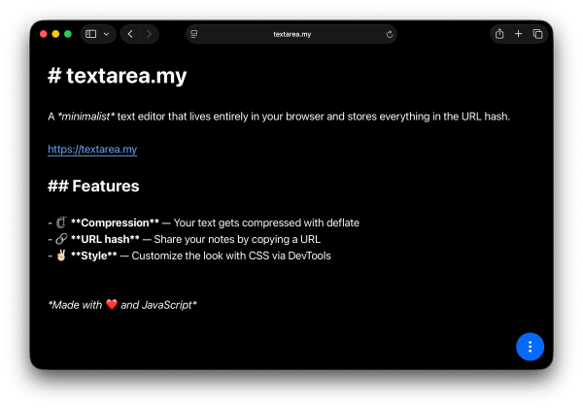Open the blue three-dot menu button
583x409 pixels.
(x=530, y=346)
